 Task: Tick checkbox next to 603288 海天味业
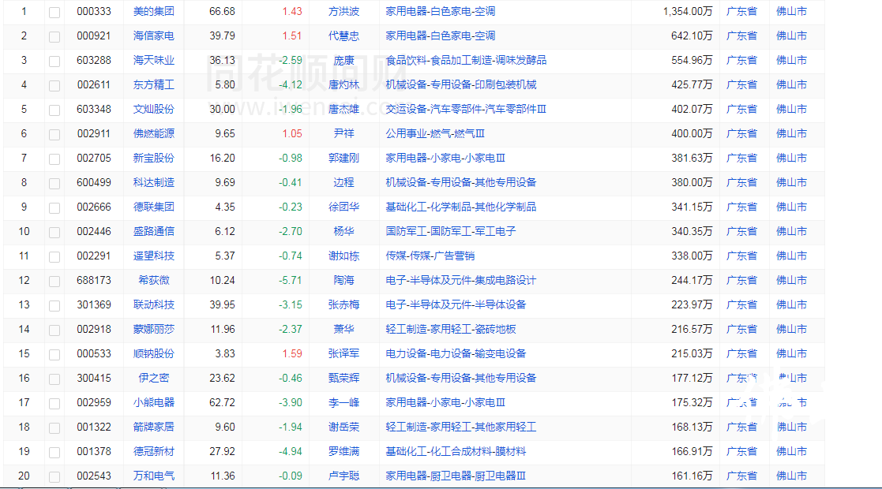(x=54, y=62)
